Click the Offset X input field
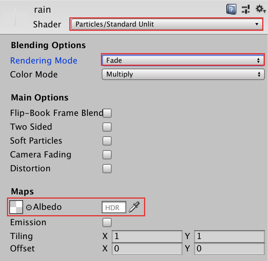268x261 pixels. (147, 249)
